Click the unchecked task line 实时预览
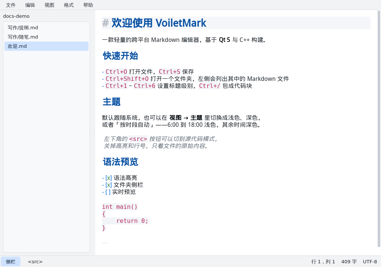 click(x=119, y=192)
